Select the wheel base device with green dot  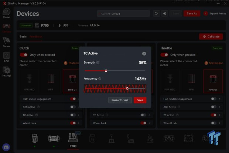[x=35, y=138]
